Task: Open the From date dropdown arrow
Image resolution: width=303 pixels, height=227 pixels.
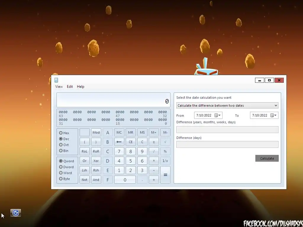Action: [x=220, y=115]
